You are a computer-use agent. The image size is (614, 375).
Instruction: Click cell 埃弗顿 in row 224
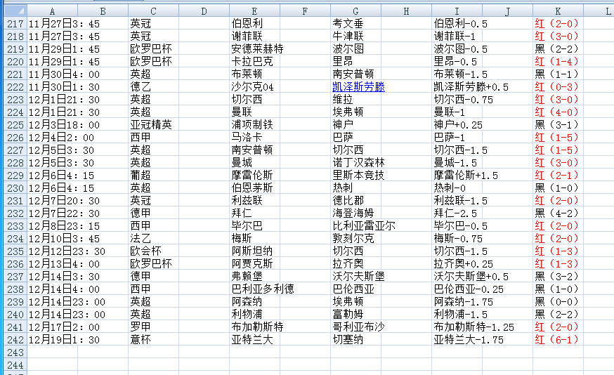(x=348, y=112)
